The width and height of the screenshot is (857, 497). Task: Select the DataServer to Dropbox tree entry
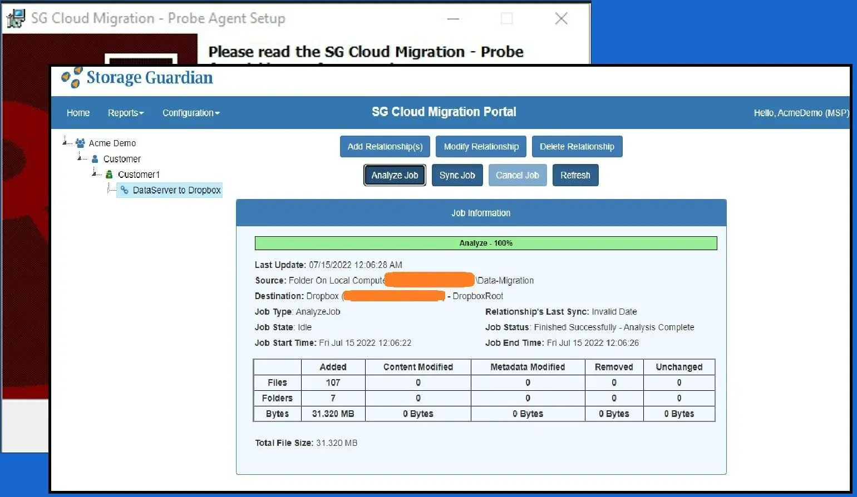176,190
